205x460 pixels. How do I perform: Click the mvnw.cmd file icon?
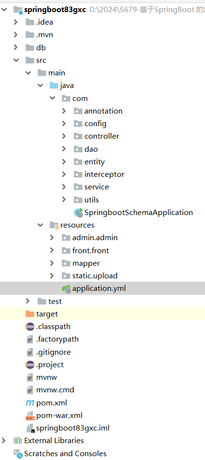click(30, 390)
